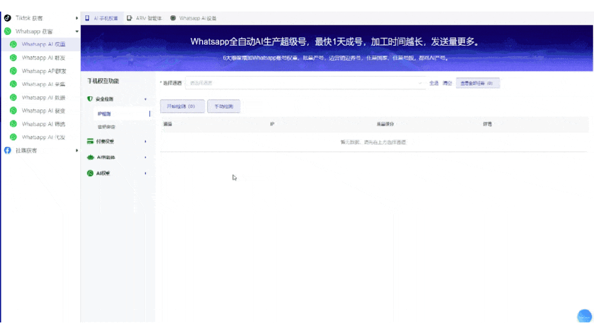Viewport: 594px width, 334px height.
Task: Click the card icon beside 付费权重
Action: click(90, 141)
